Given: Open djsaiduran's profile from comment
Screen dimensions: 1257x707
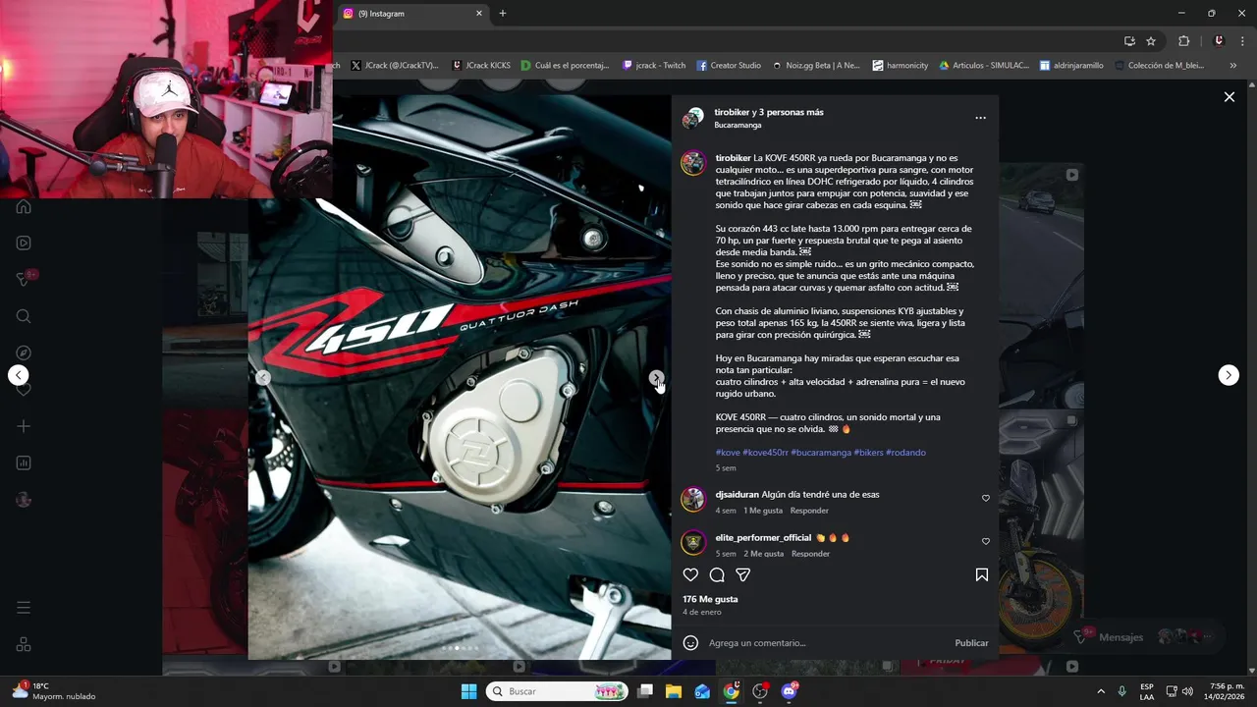Looking at the screenshot, I should click(737, 495).
